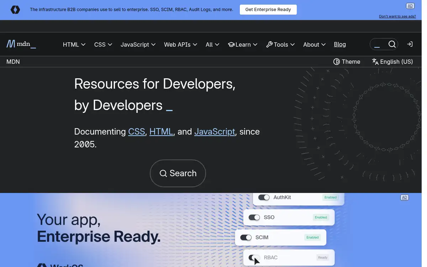
Task: Open the HTML link in the tagline
Action: pos(161,131)
